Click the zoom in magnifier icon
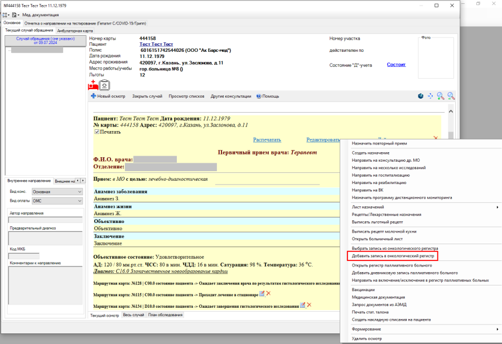502x344 pixels. (441, 96)
